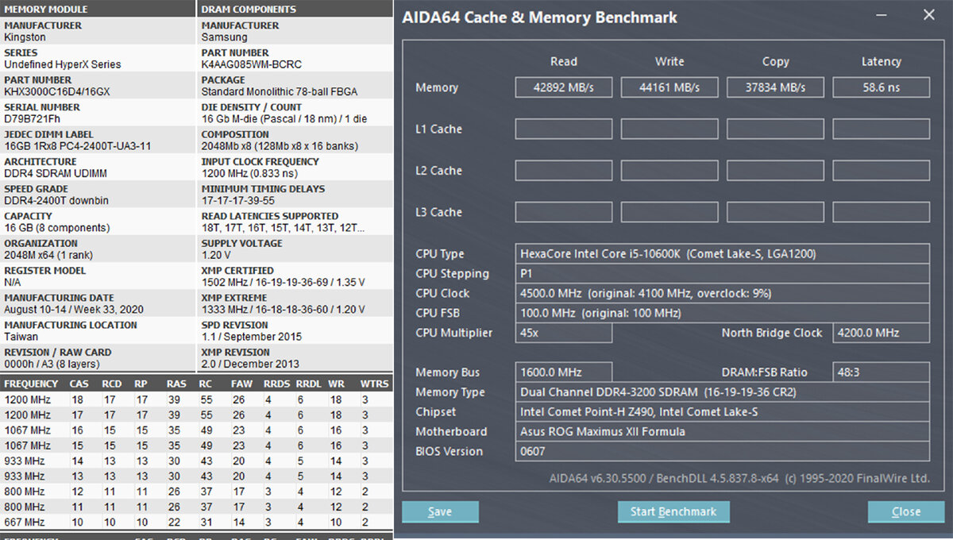953x540 pixels.
Task: Select the DRAM:FSB Ratio value of 48:3
Action: [x=882, y=372]
